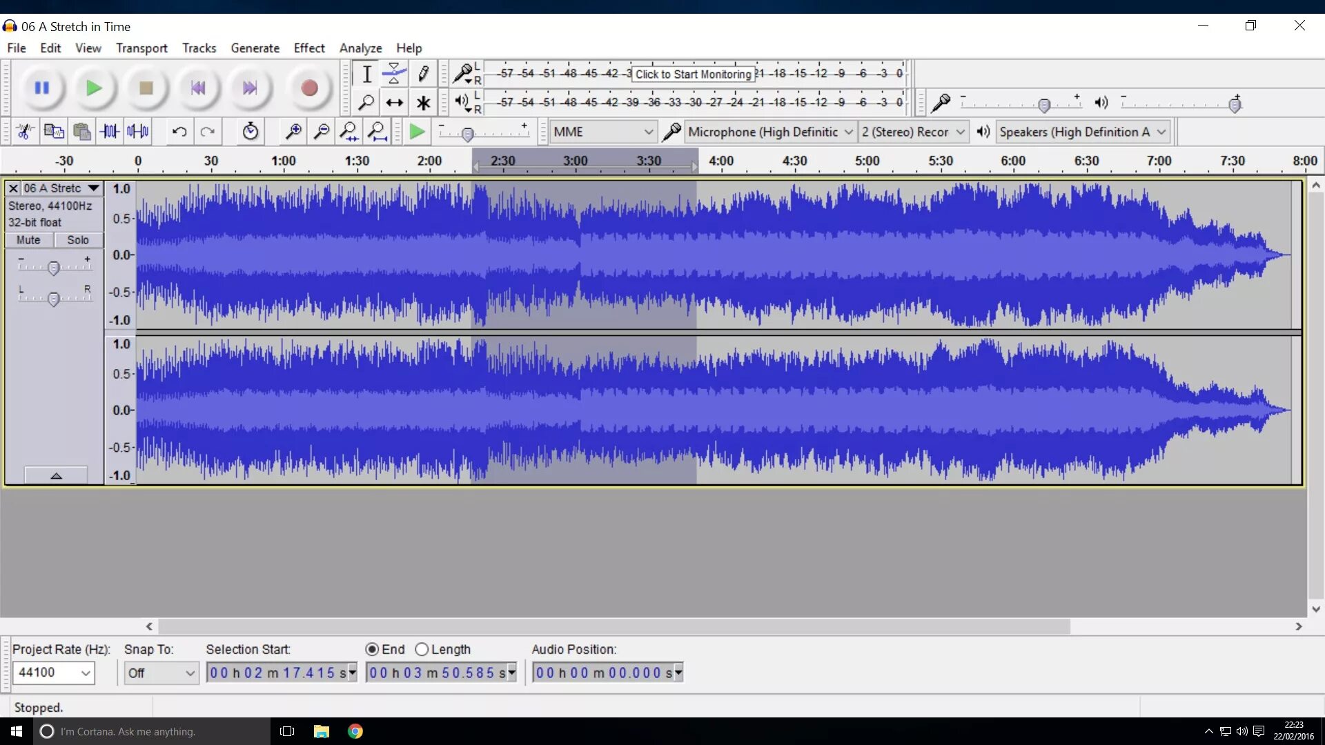
Task: Select the Draw pencil tool
Action: click(423, 73)
